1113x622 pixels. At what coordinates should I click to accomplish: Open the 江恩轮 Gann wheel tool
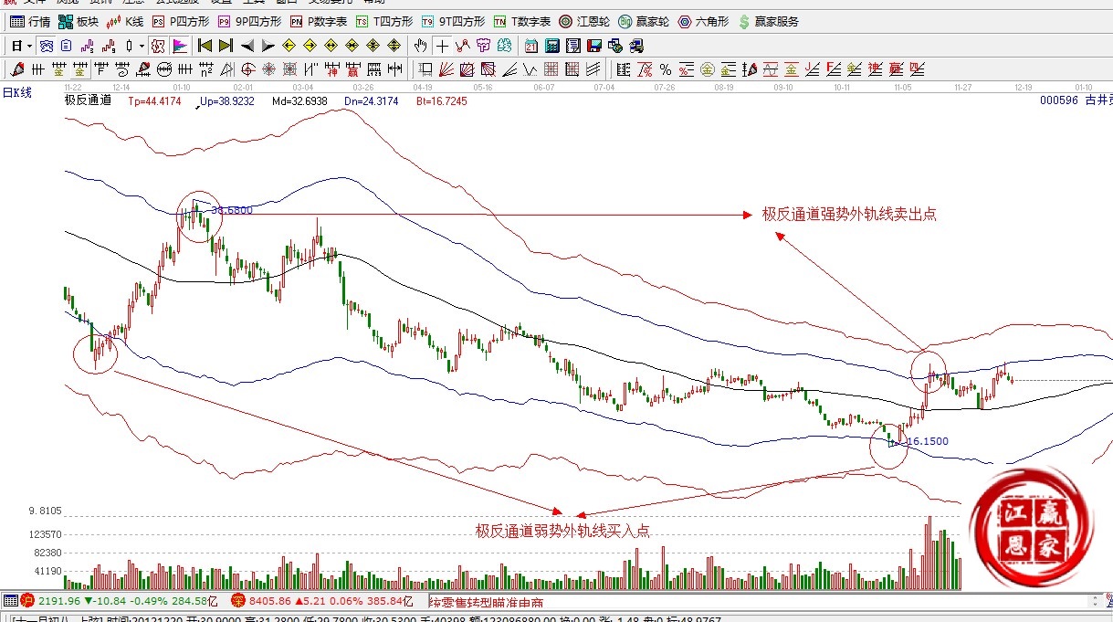[584, 21]
